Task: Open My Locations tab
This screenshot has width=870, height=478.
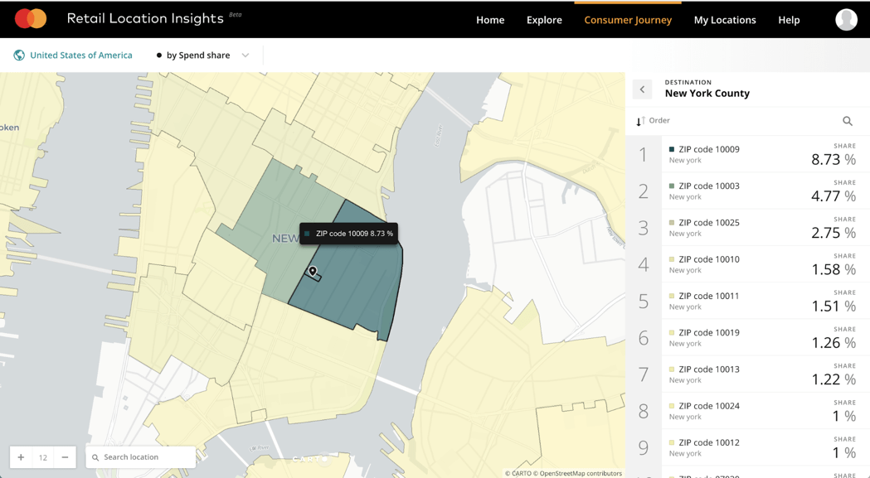Action: click(725, 20)
